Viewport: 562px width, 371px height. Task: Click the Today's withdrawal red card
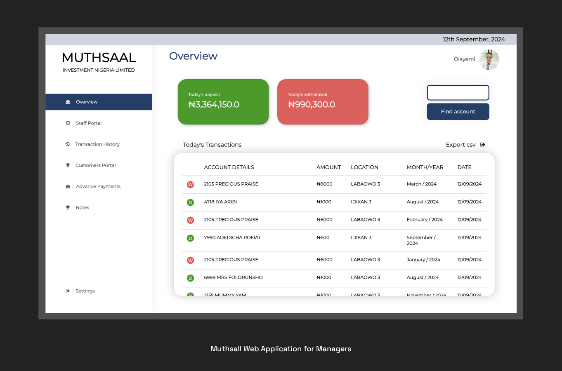coord(323,102)
